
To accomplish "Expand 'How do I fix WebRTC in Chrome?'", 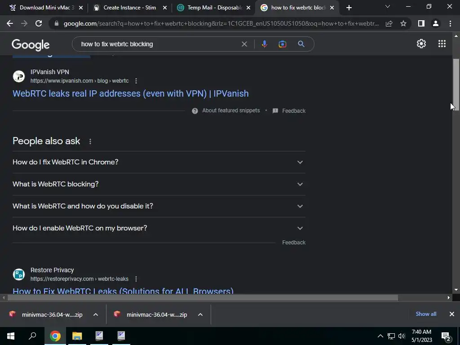I will tap(159, 162).
